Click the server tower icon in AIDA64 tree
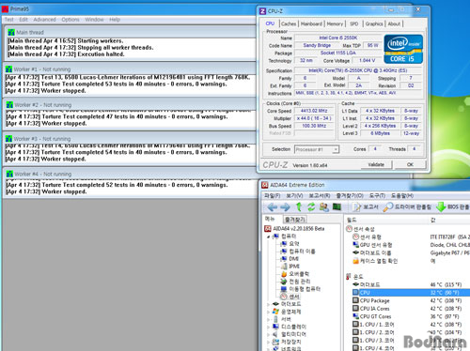 [275, 319]
